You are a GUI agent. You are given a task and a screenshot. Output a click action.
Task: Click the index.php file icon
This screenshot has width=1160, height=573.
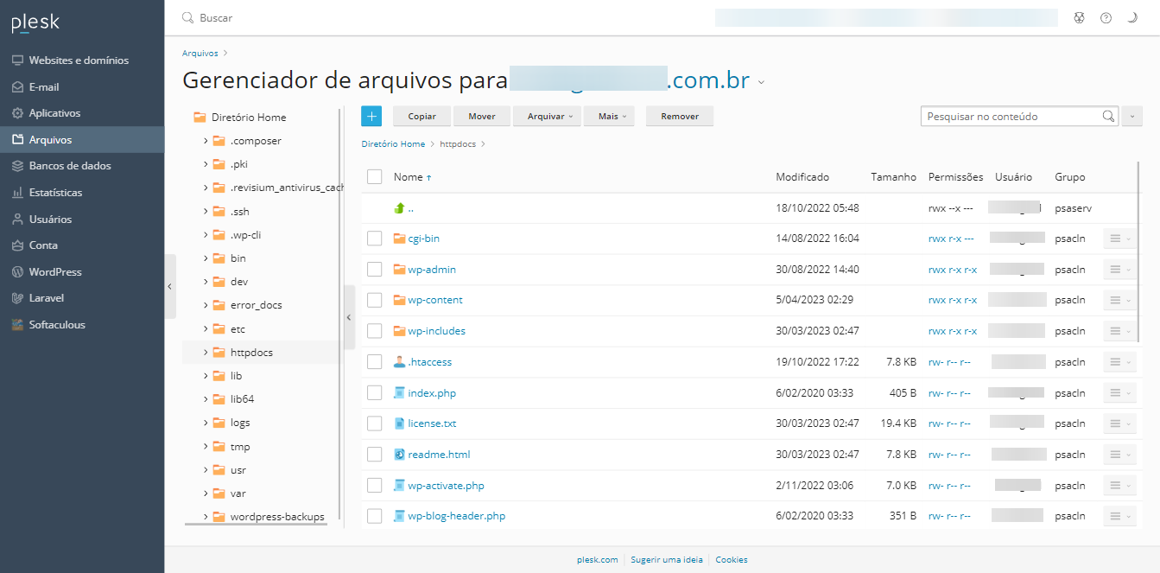click(399, 393)
